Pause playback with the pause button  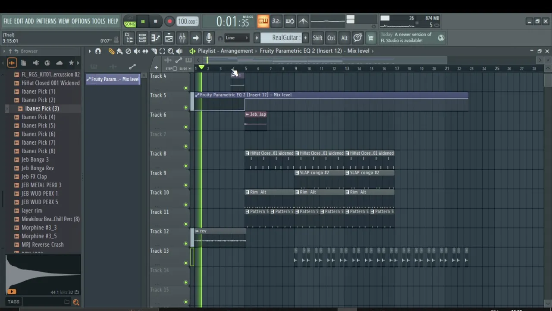[143, 22]
